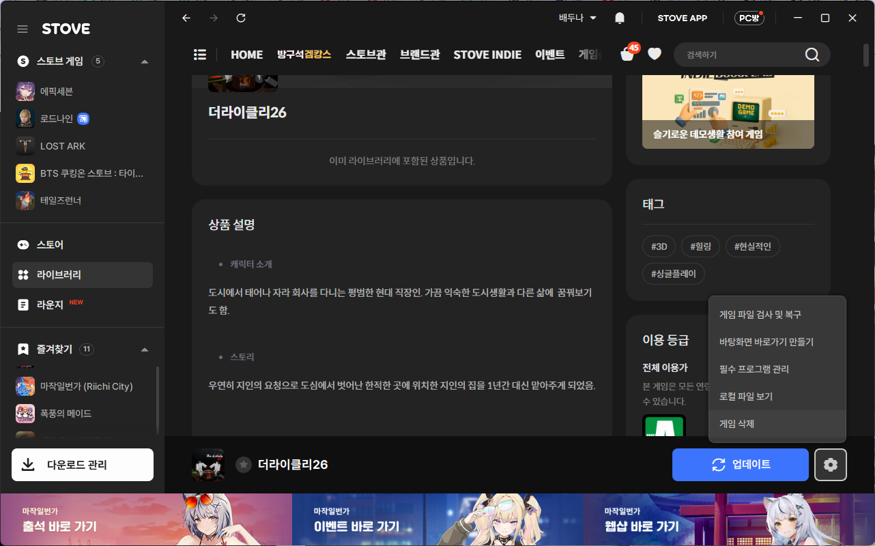Open 마작일번가 출석 바로 가기 banner
This screenshot has height=546, width=875.
146,519
